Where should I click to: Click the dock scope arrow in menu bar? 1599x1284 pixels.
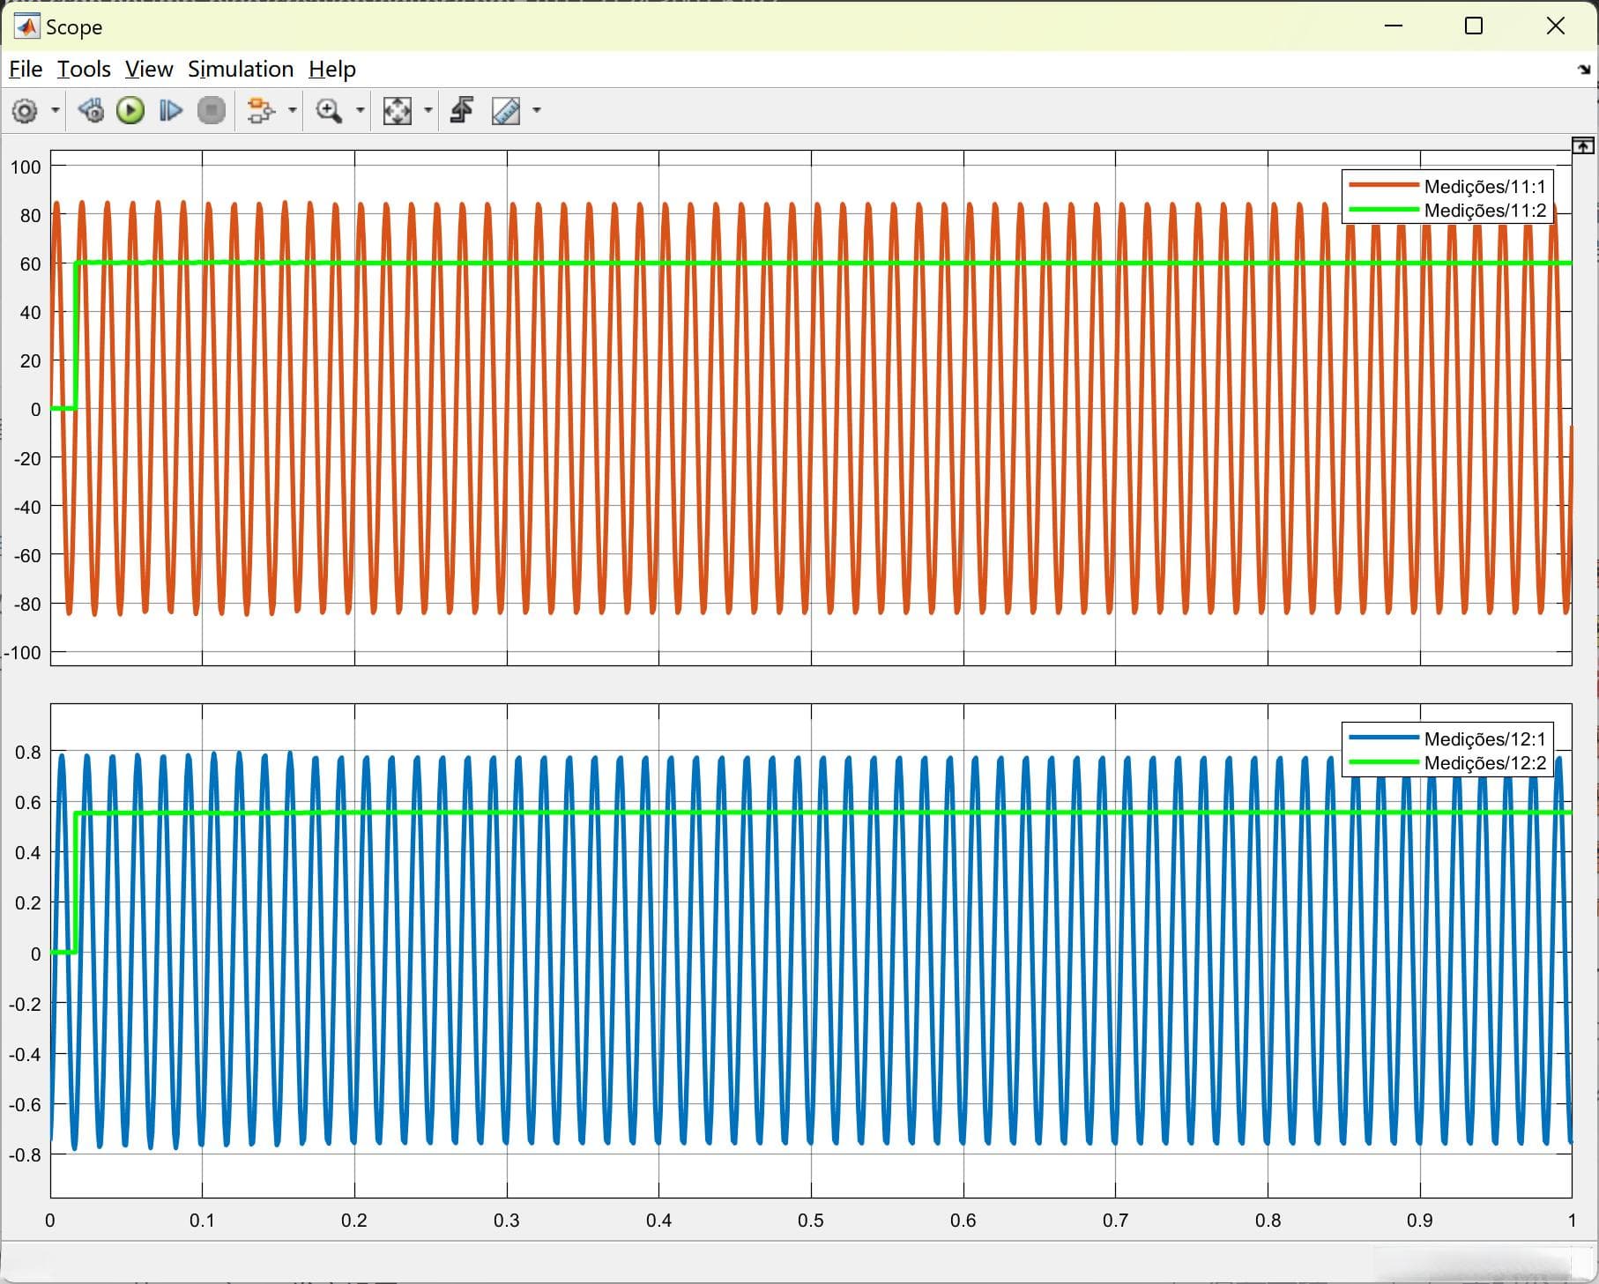coord(1584,70)
